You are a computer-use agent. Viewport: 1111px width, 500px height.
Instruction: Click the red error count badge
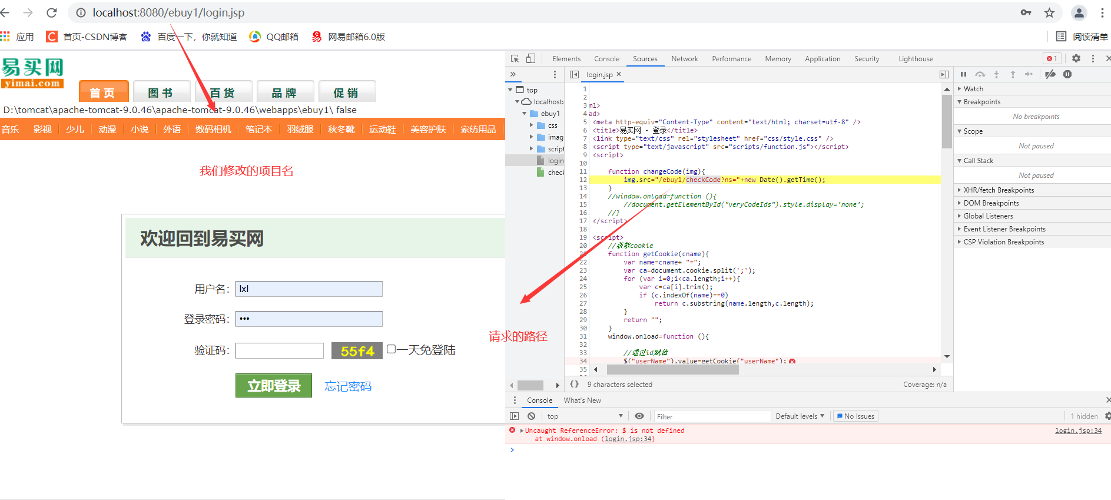click(x=1052, y=58)
